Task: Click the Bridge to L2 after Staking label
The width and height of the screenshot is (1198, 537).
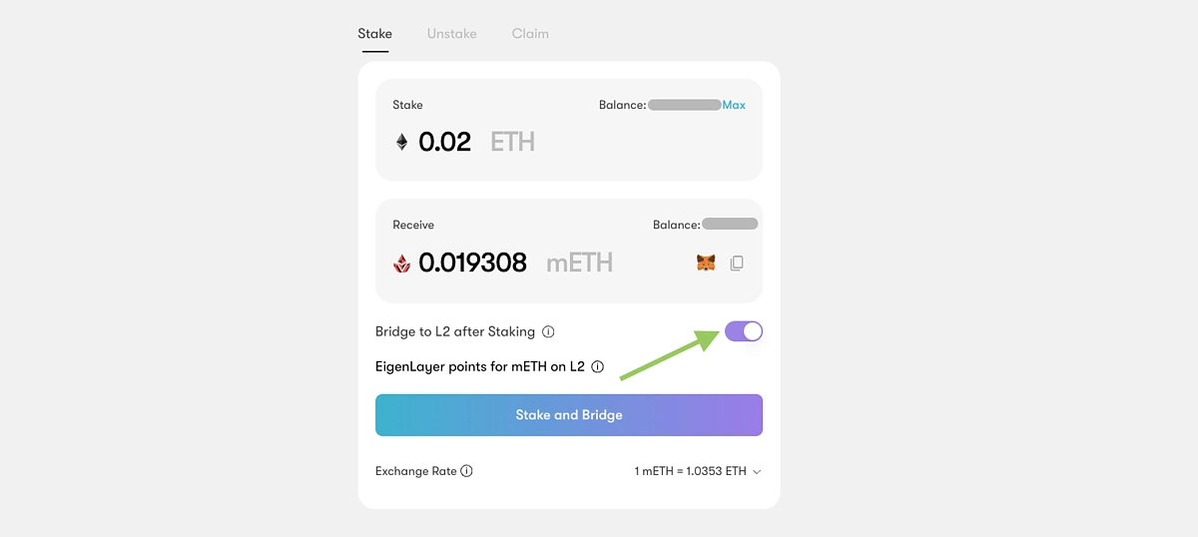Action: coord(455,331)
